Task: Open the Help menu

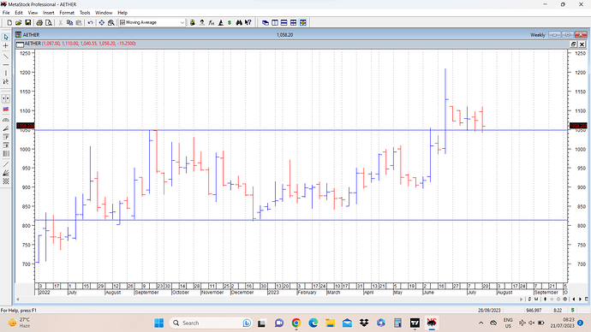Action: click(x=122, y=13)
